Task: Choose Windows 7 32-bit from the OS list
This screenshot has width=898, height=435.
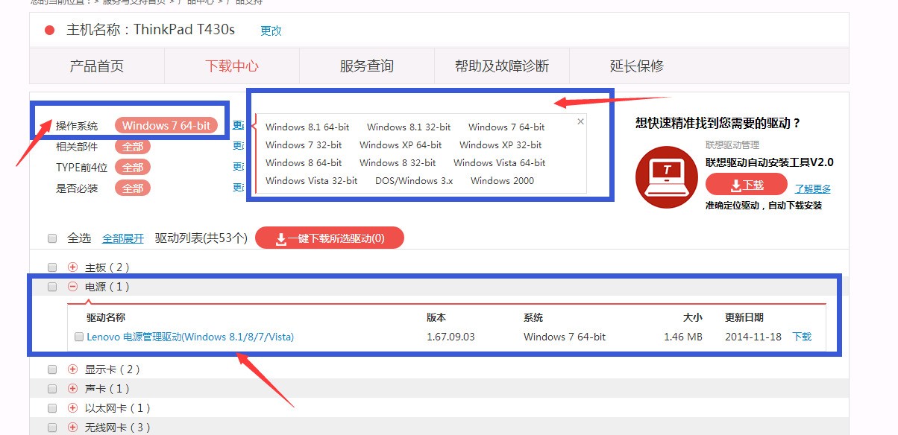Action: pos(304,145)
